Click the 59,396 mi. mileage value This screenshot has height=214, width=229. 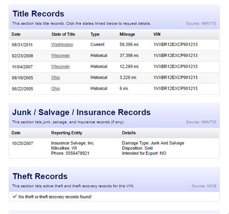pos(129,44)
